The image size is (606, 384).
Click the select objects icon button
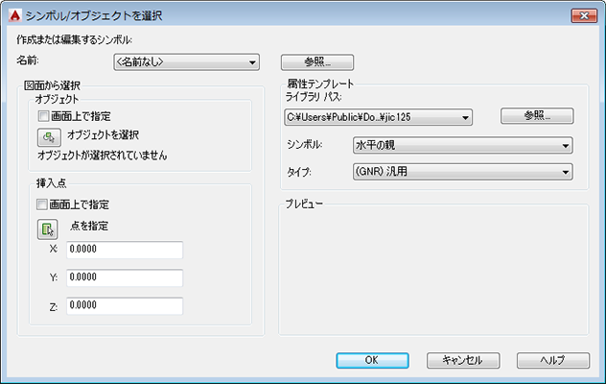[x=48, y=136]
